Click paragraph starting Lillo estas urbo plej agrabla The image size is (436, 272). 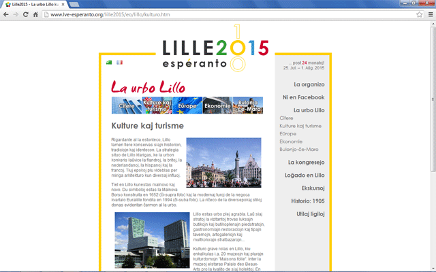pos(229,226)
